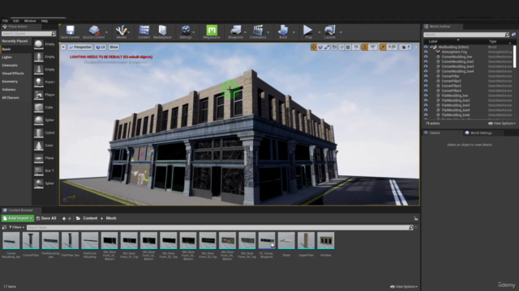The height and width of the screenshot is (291, 519).
Task: Toggle visibility of FlatMoulding_low
Action: [426, 95]
